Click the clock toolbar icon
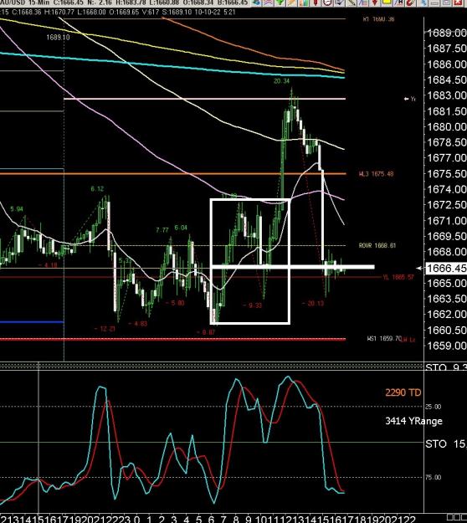This screenshot has height=523, width=467. tap(327, 2)
